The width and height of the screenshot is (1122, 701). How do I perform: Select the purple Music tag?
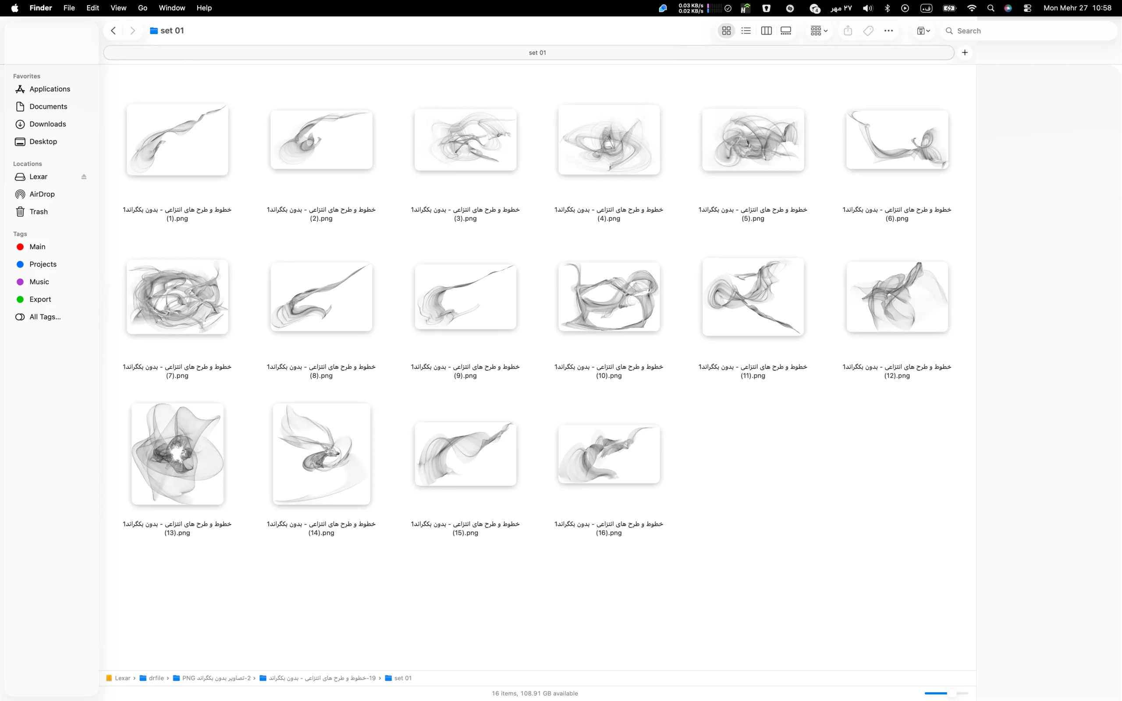(x=39, y=282)
